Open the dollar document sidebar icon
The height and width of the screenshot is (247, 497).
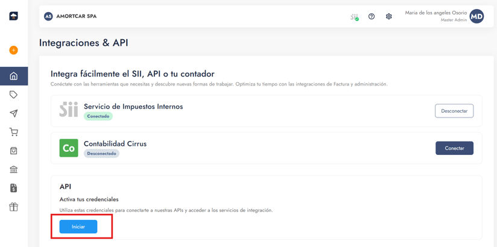pyautogui.click(x=13, y=188)
